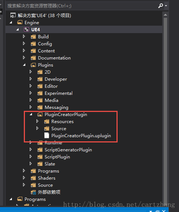The width and height of the screenshot is (179, 212).
Task: Collapse the top-level Programs folder
Action: 11,199
